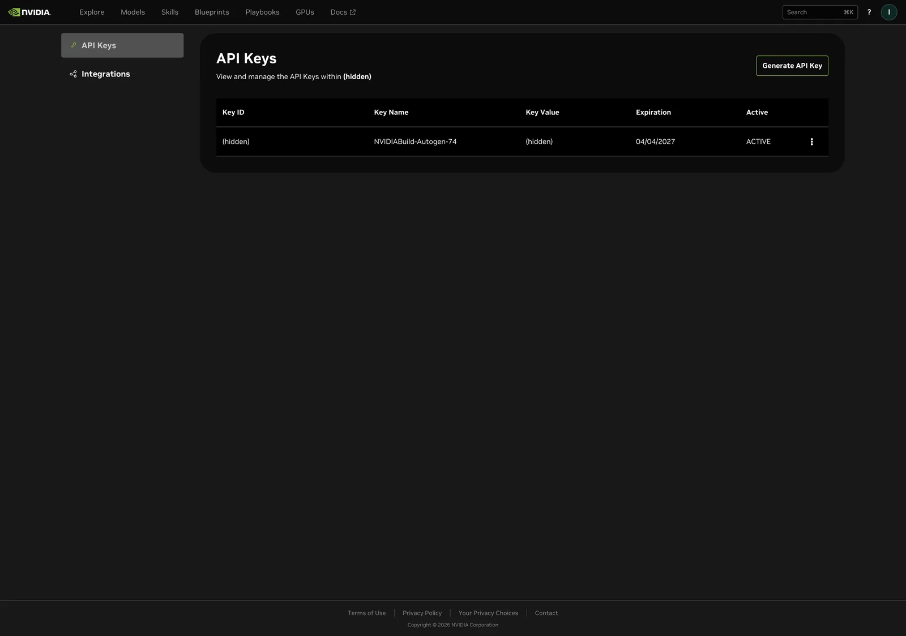Click the 04/04/2027 expiration cell

[655, 141]
